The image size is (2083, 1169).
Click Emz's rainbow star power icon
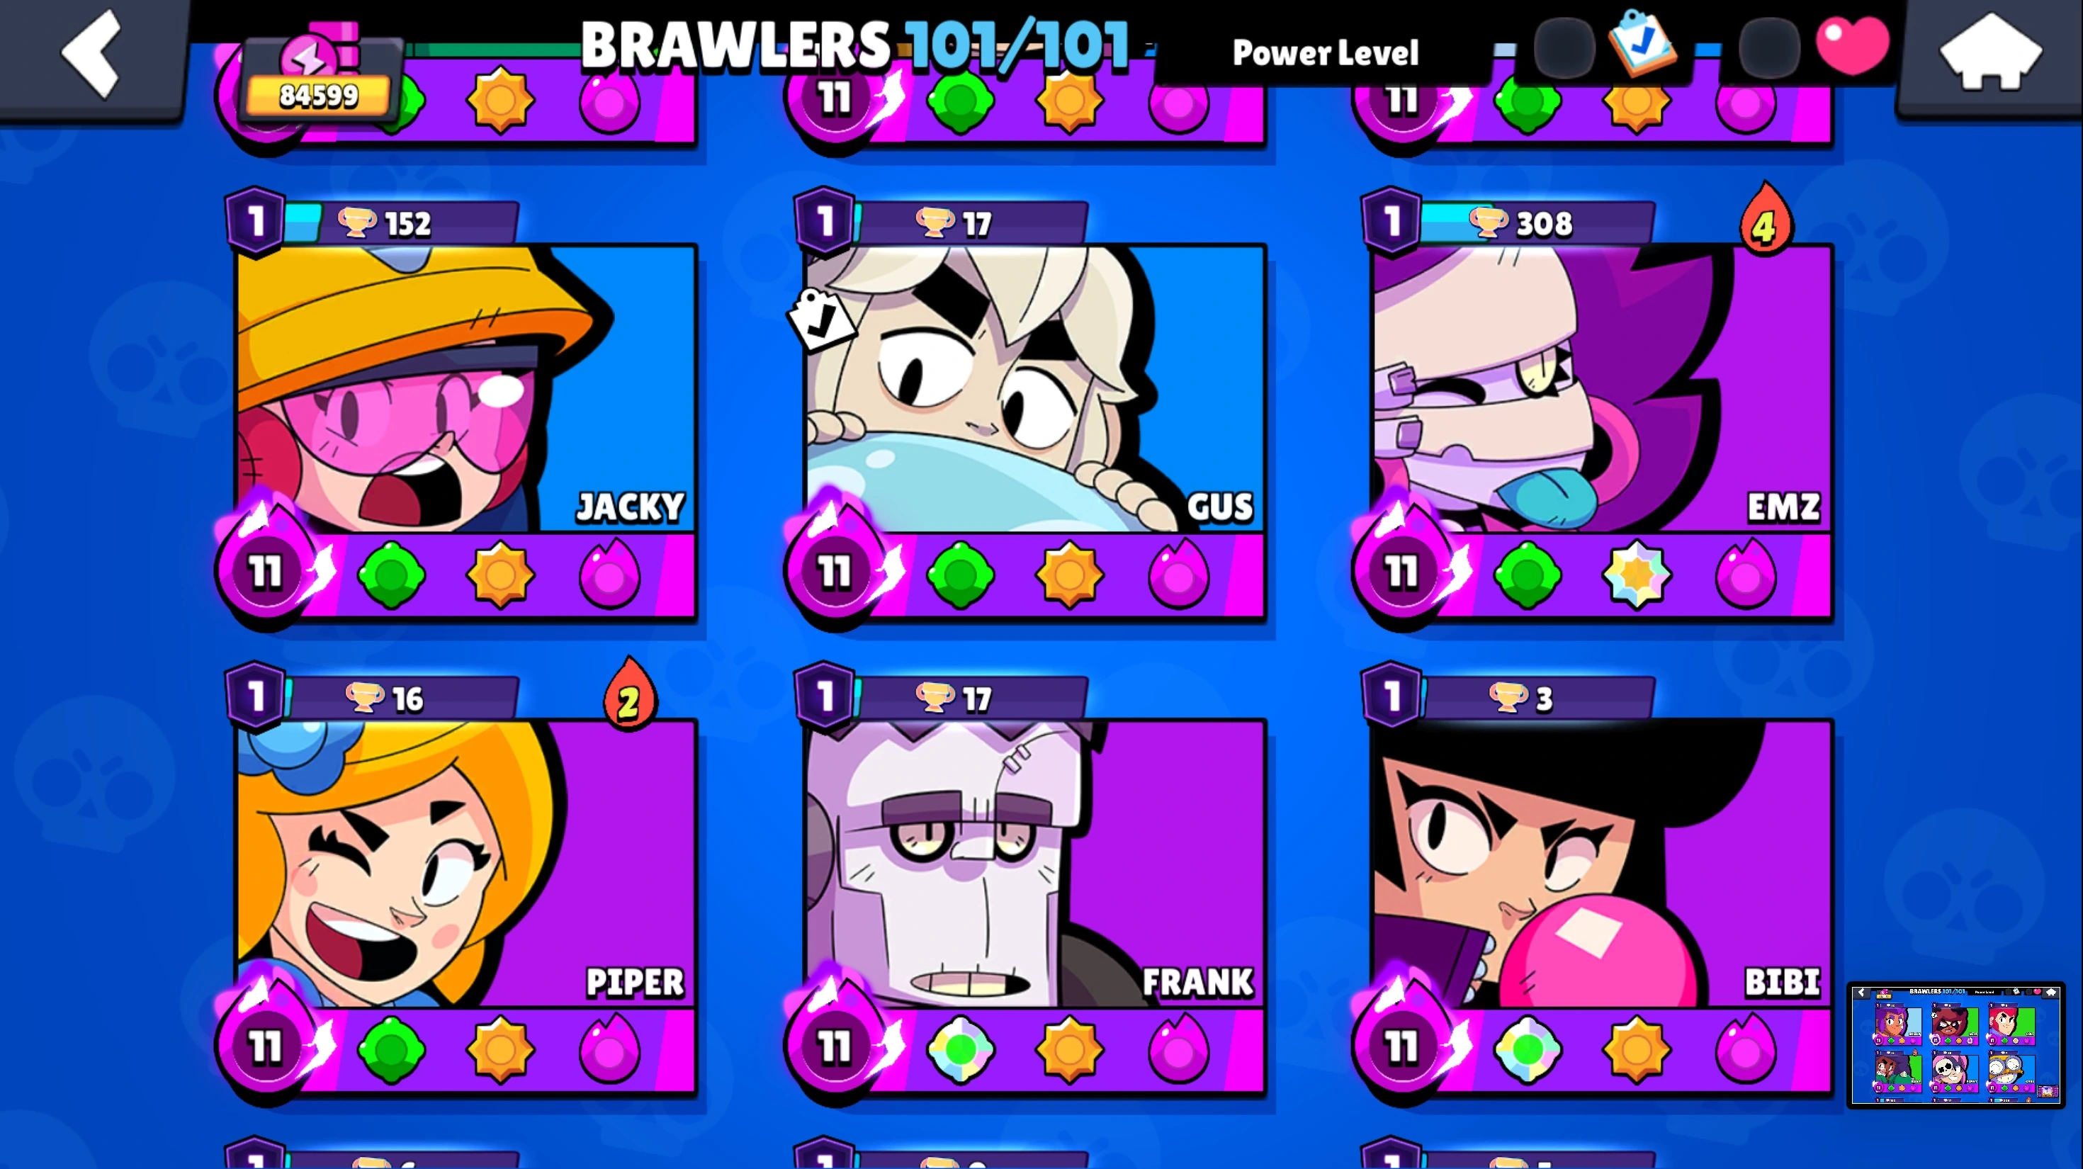tap(1637, 575)
